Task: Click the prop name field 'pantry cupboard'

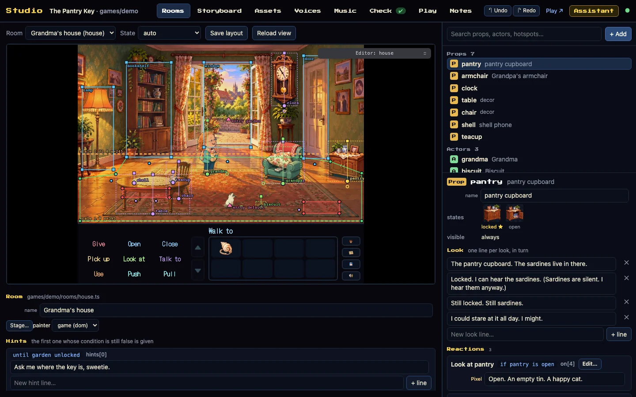Action: point(554,195)
